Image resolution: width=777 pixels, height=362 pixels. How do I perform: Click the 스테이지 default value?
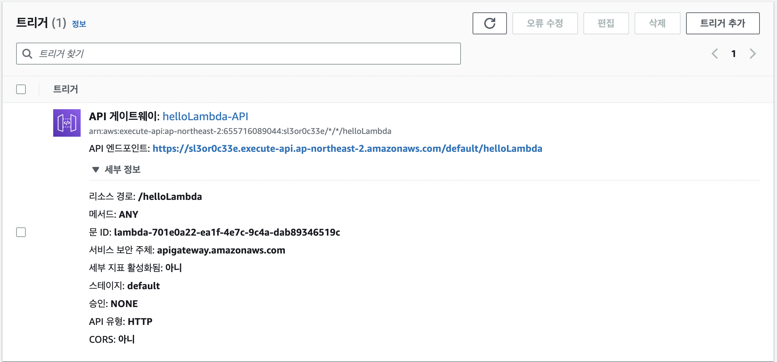(143, 286)
